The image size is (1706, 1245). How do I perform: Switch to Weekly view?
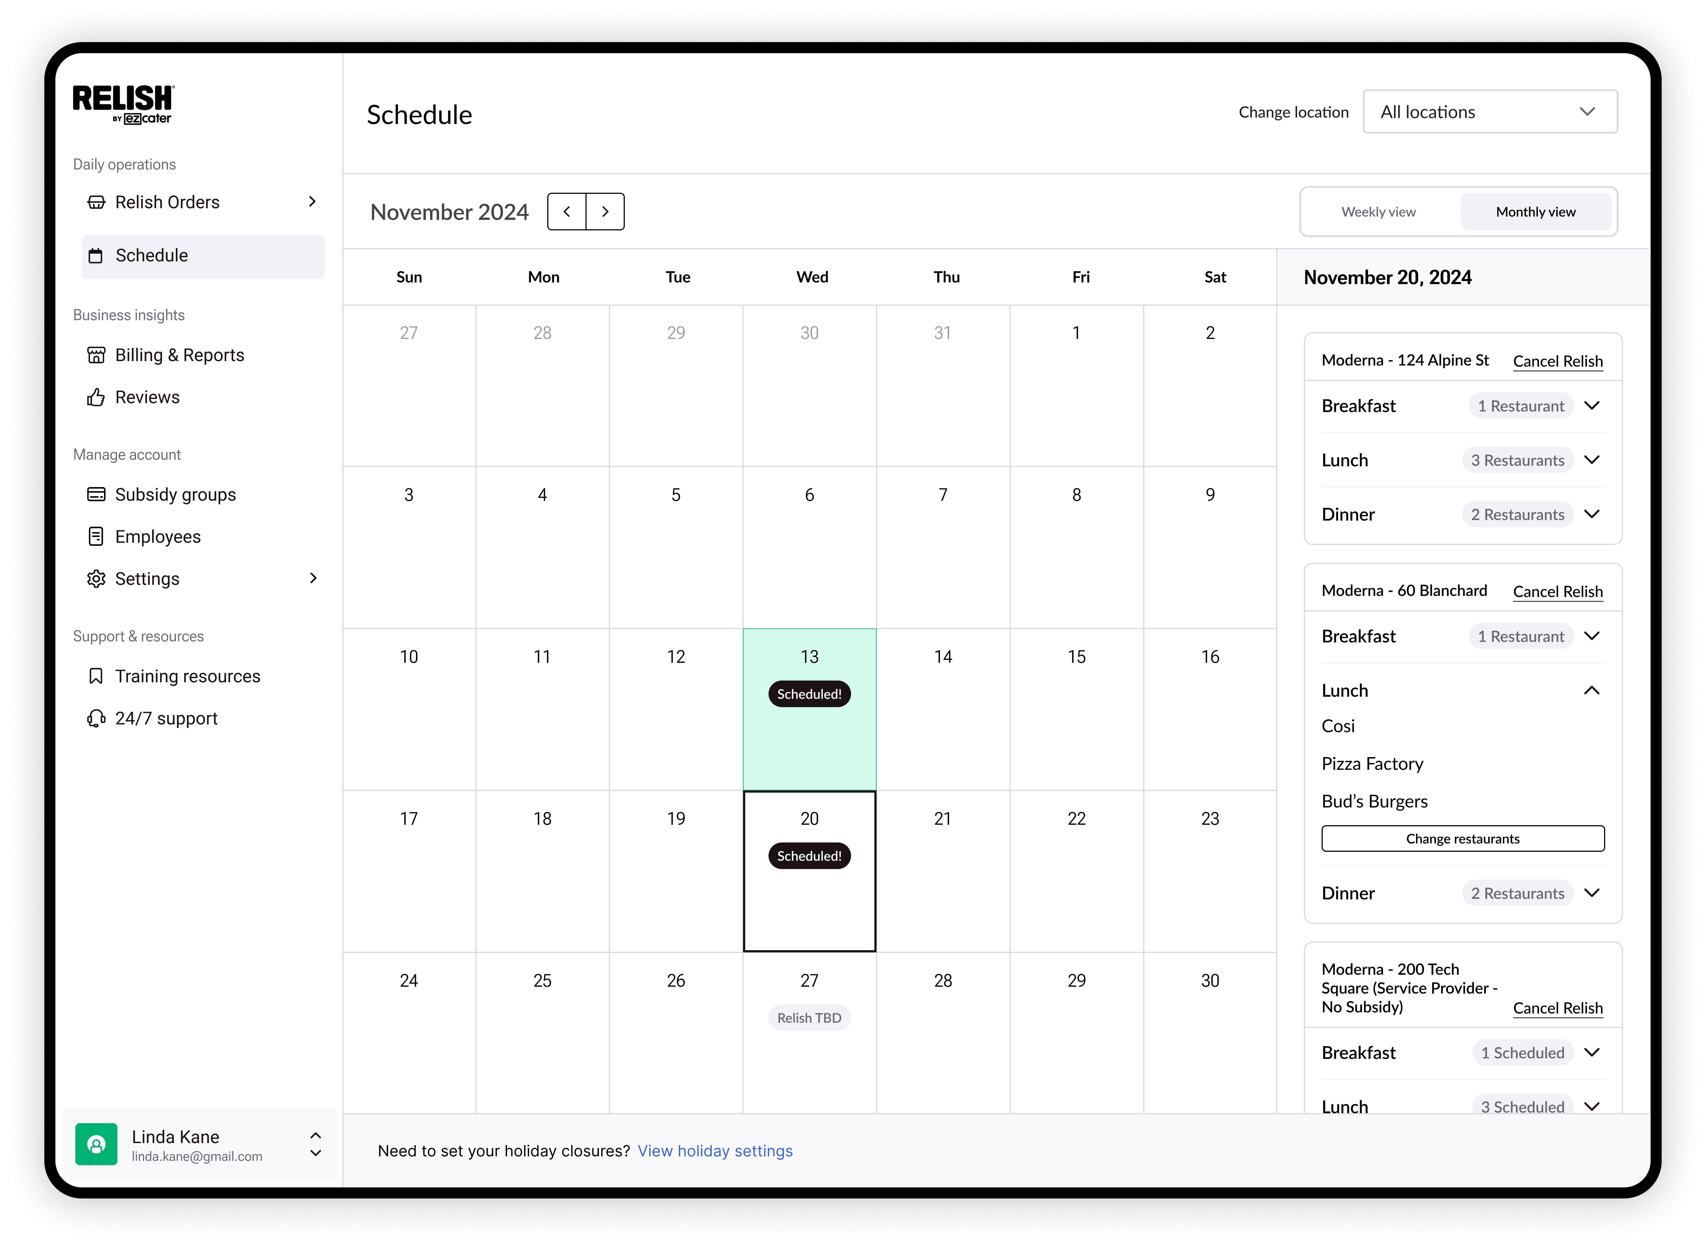(1378, 212)
